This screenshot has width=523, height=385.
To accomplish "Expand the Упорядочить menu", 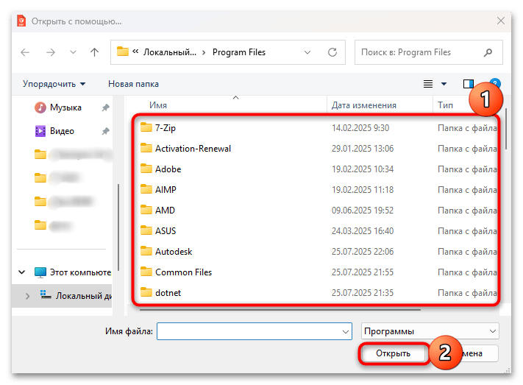I will pyautogui.click(x=54, y=84).
